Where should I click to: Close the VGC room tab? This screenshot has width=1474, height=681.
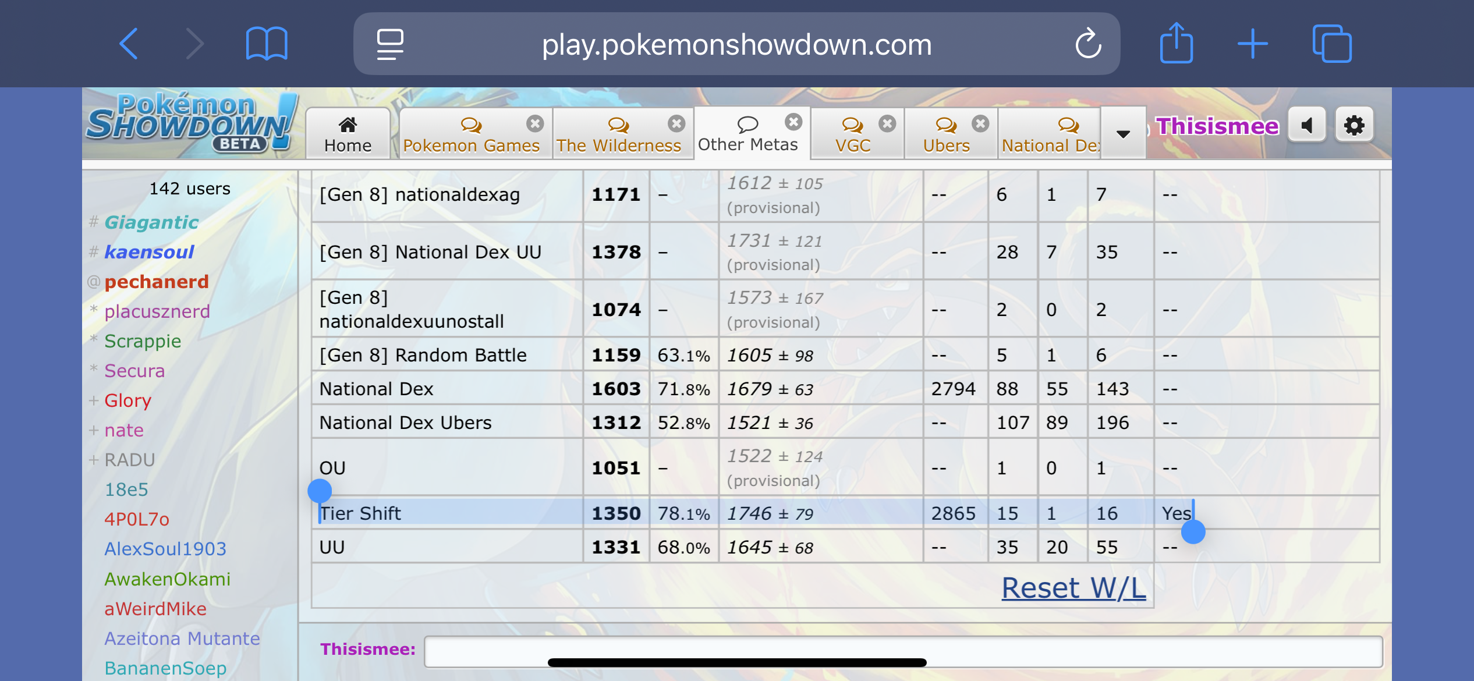[x=887, y=123]
